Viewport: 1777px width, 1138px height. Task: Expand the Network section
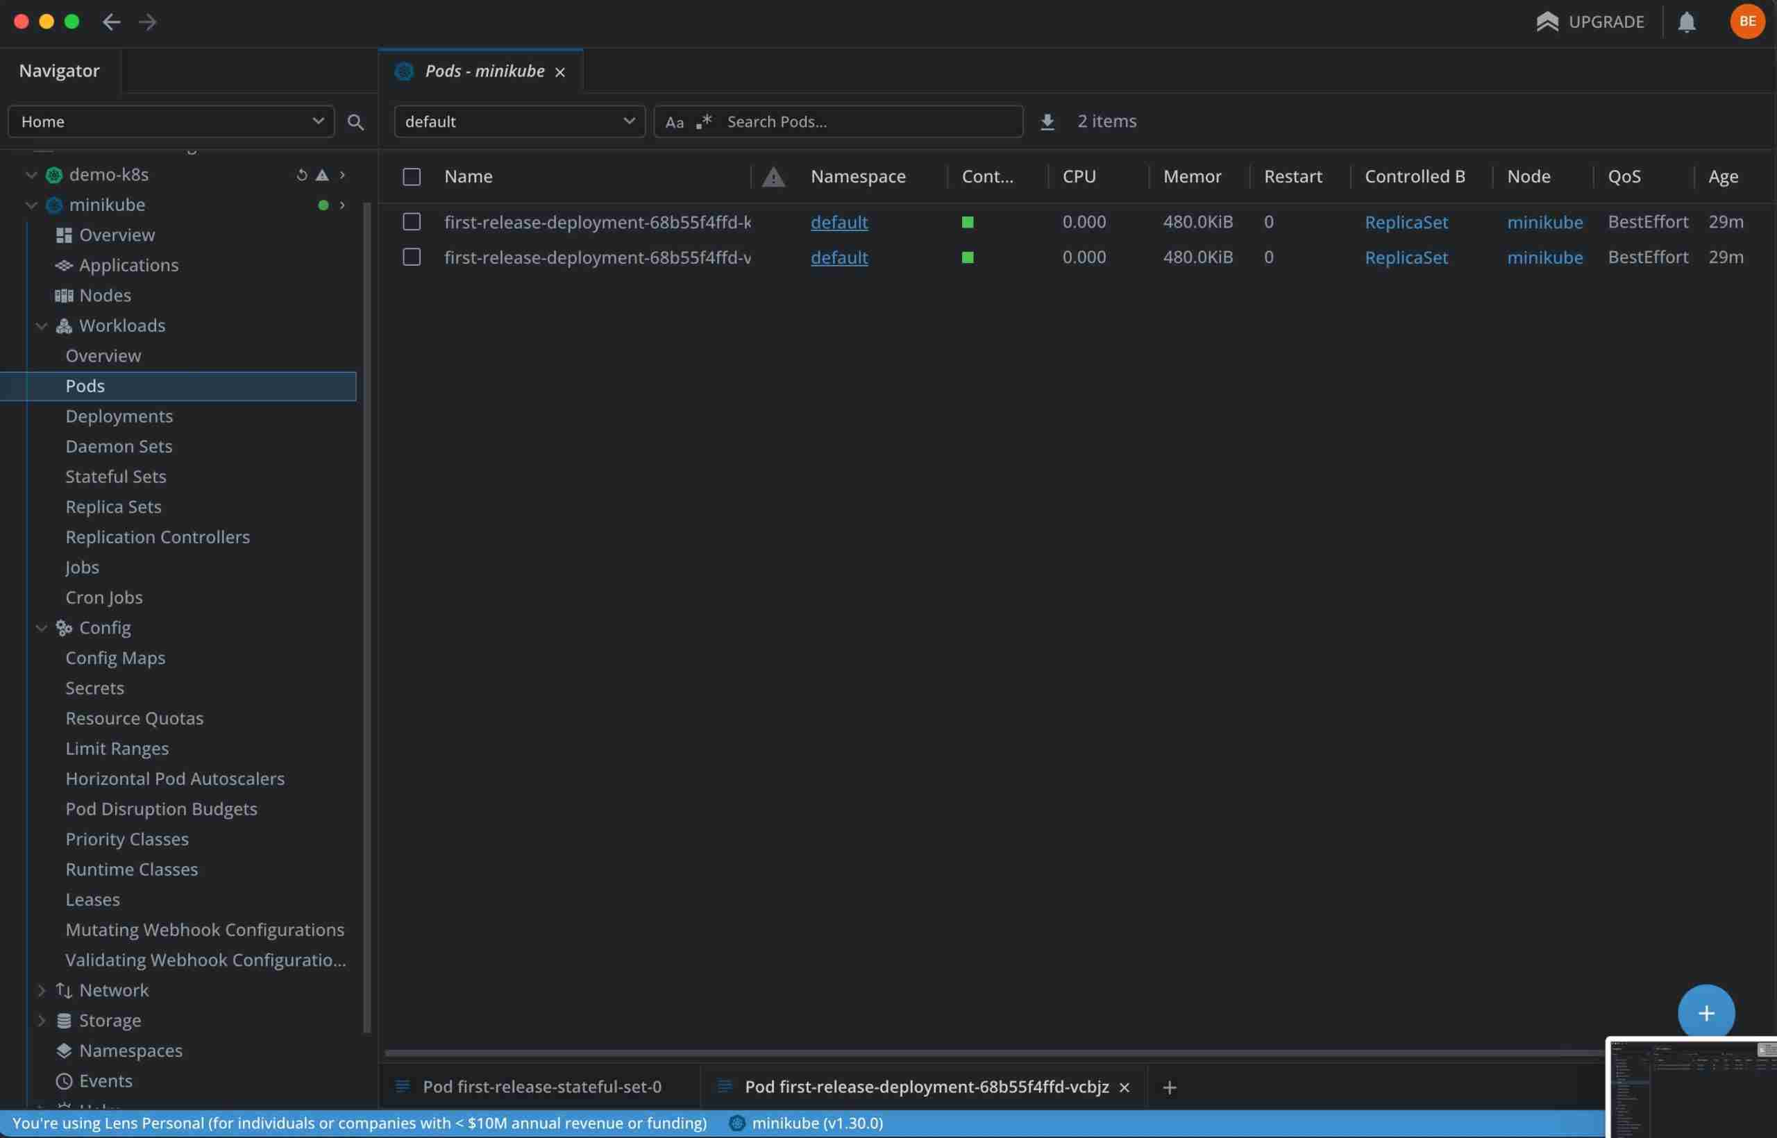(42, 991)
